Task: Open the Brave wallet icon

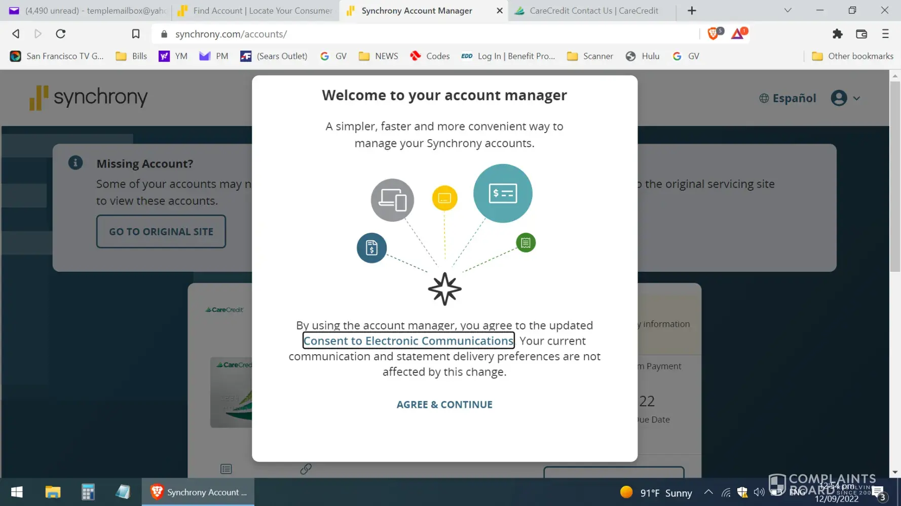Action: [x=861, y=34]
